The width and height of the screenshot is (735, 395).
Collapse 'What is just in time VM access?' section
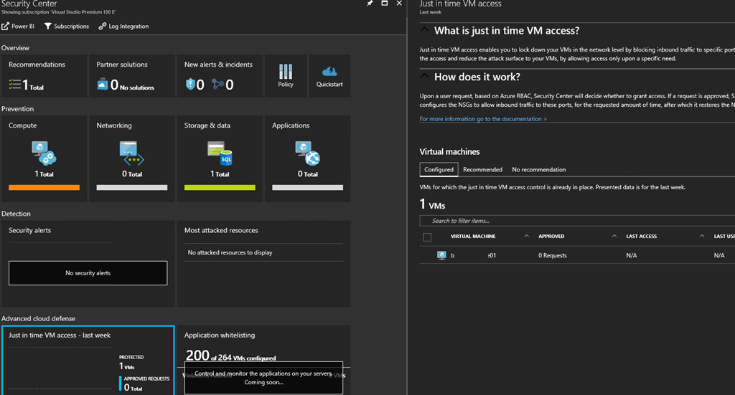click(425, 31)
